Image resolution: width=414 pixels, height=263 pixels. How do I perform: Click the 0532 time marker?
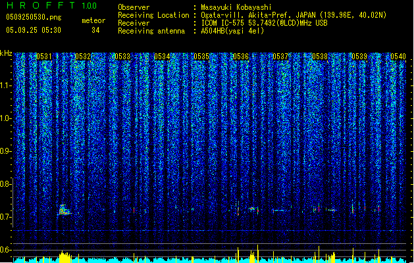click(x=83, y=57)
